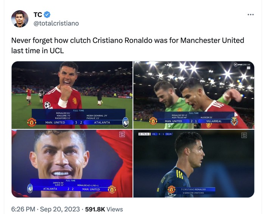Click the DAZN logo in bottom-right image

[244, 135]
